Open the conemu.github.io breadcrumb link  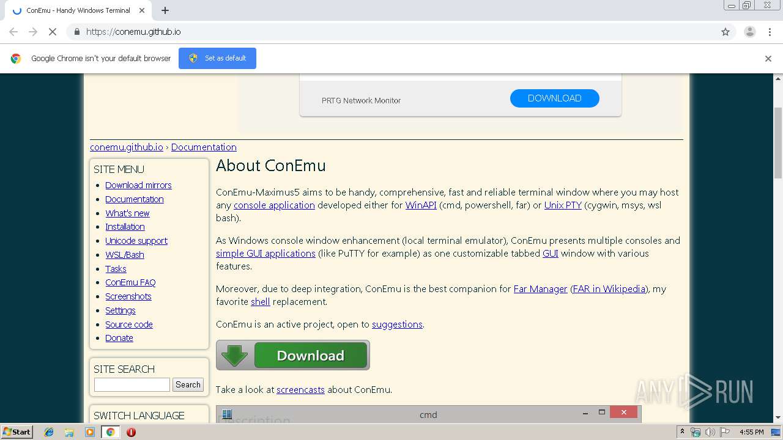tap(127, 147)
